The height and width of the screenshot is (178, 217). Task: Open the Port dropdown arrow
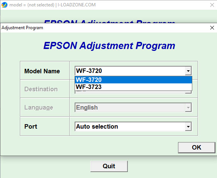[188, 126]
